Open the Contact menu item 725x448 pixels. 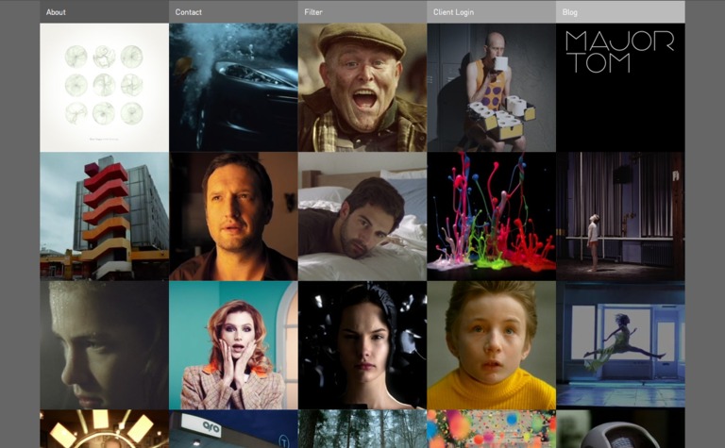pos(233,12)
